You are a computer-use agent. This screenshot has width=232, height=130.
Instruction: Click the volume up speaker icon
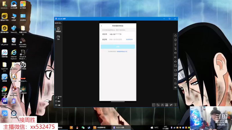point(175,53)
